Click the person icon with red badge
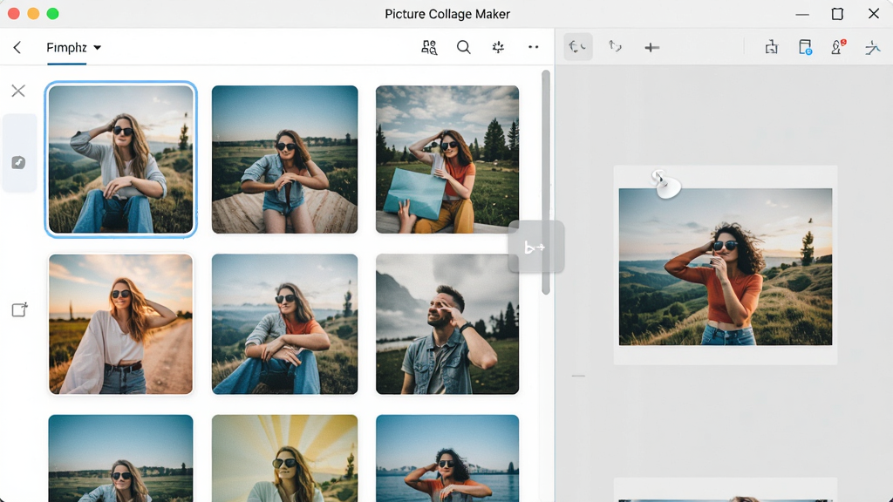The height and width of the screenshot is (502, 893). [x=838, y=47]
